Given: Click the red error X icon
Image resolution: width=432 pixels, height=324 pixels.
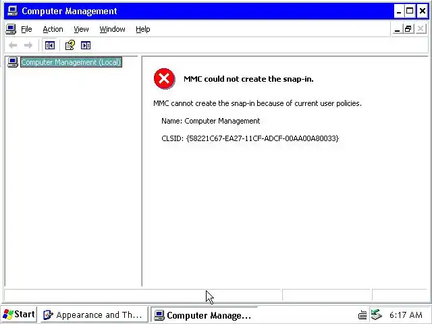Looking at the screenshot, I should 164,79.
